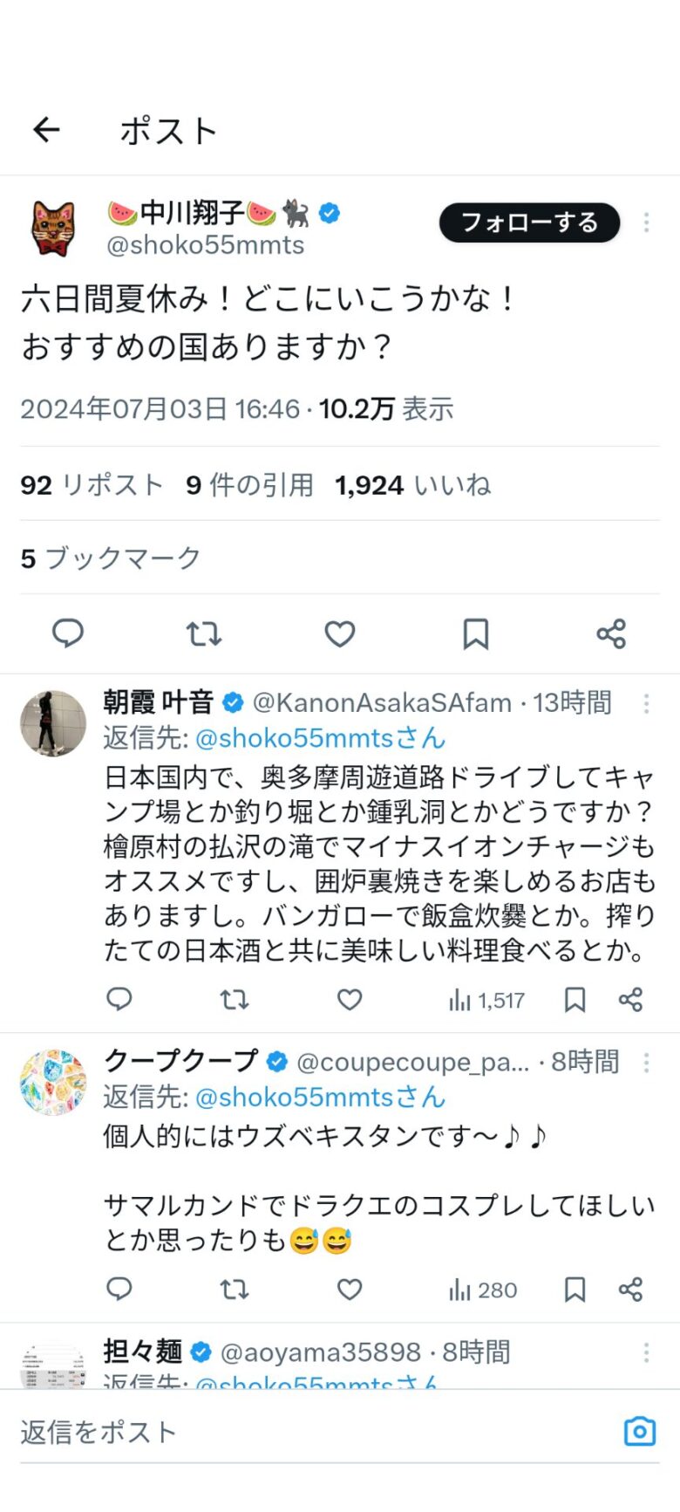Viewport: 680px width, 1512px height.
Task: Repost the main post about summer vacation
Action: click(204, 633)
